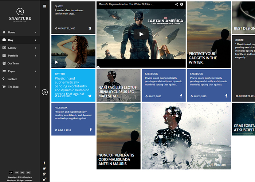255x182 pixels.
Task: Open the Best Design tile
Action: (243, 18)
